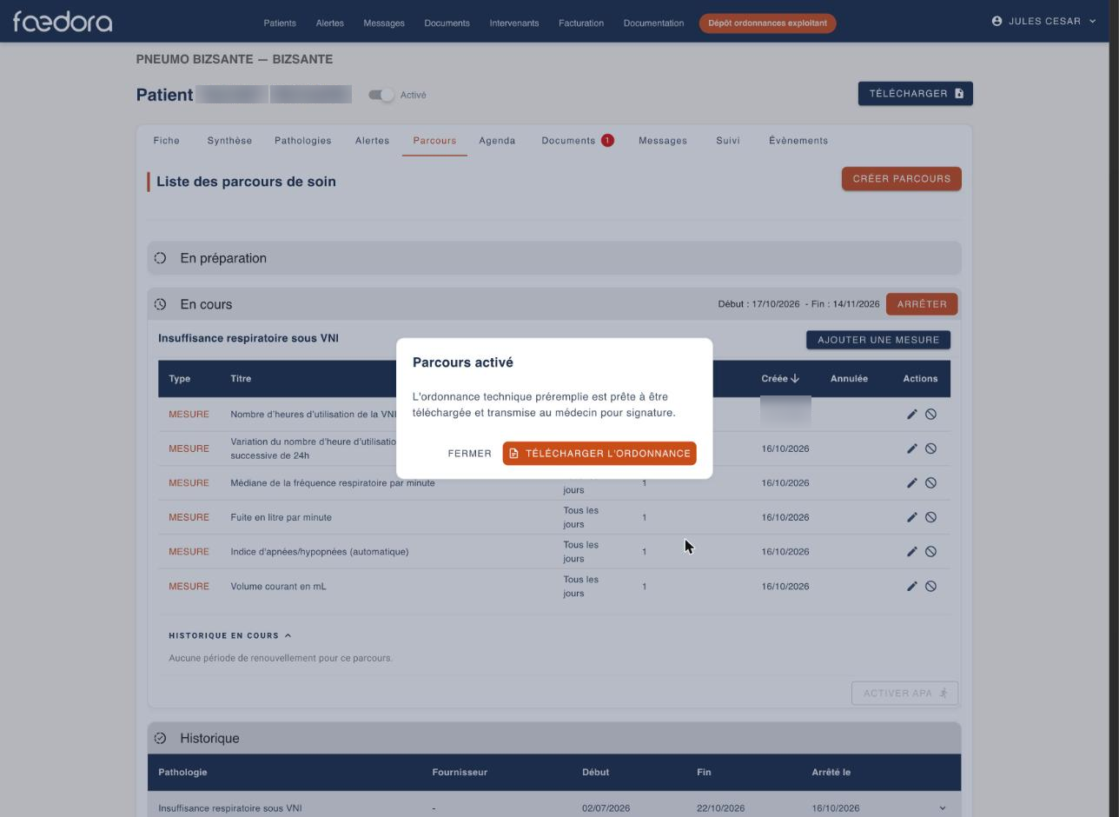Go to the Intervenants menu
Image resolution: width=1119 pixels, height=817 pixels.
514,23
